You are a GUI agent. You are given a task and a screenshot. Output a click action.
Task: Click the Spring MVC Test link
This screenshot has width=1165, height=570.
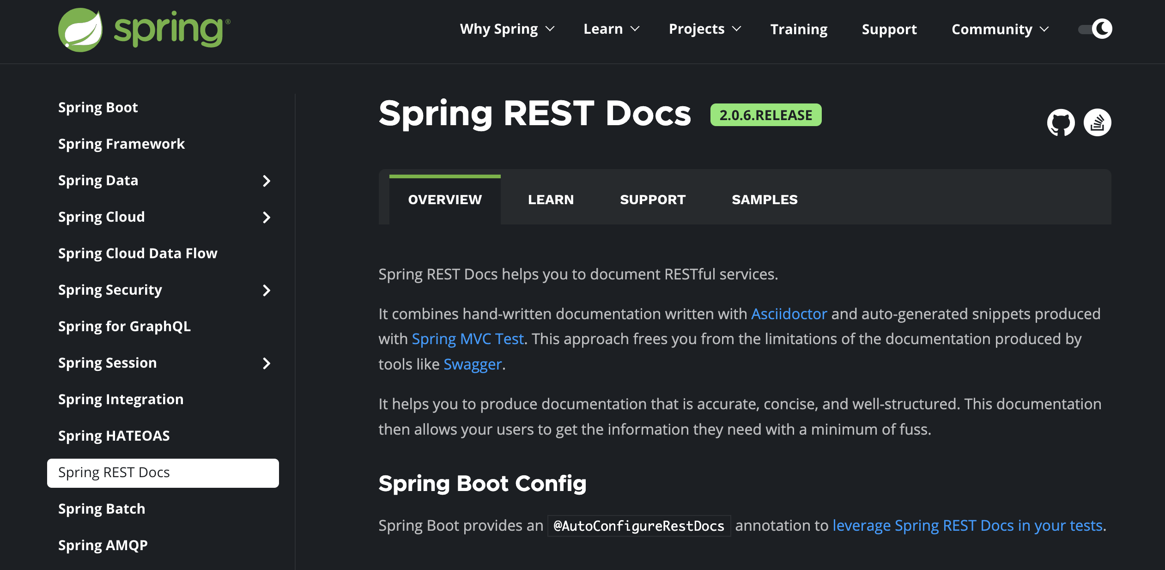[467, 339]
